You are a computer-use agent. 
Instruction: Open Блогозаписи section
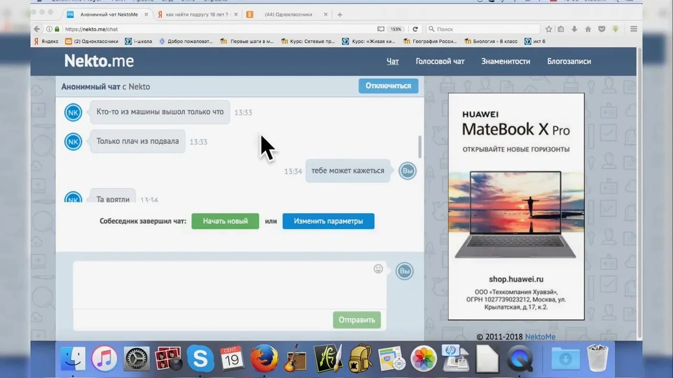[569, 61]
